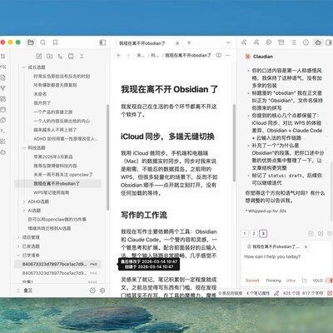Screen dimensions: 333x333
Task: Switch to Claudian conversation tab 1
Action: (245, 234)
